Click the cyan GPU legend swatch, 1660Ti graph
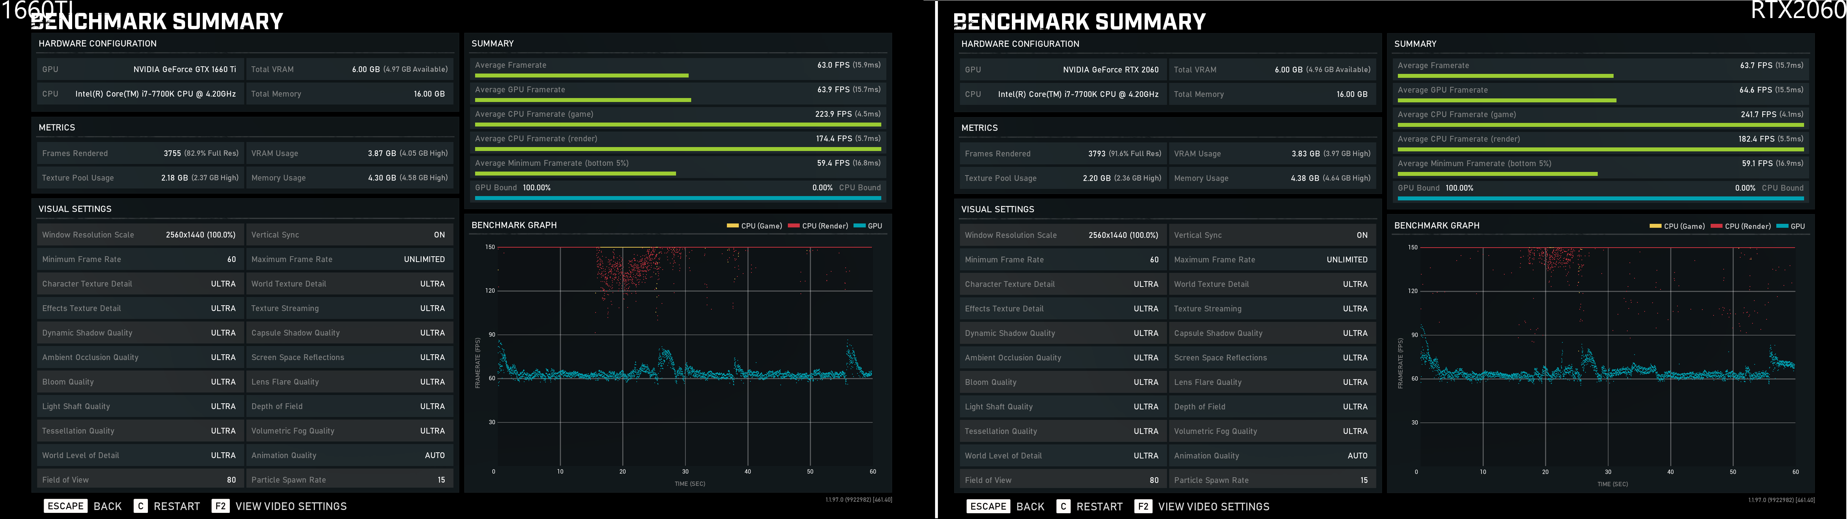This screenshot has width=1847, height=519. (x=860, y=226)
